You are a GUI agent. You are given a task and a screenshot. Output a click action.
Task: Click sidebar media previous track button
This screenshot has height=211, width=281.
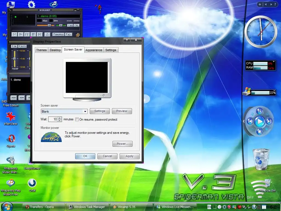click(250, 121)
